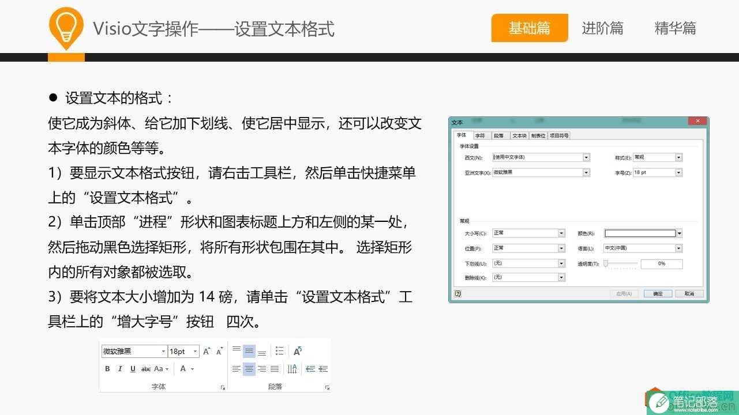Select Align Middle vertical alignment
739x415 pixels.
(x=249, y=351)
